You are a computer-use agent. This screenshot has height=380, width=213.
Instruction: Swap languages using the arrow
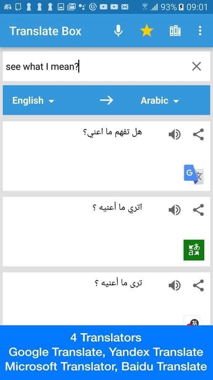(106, 100)
